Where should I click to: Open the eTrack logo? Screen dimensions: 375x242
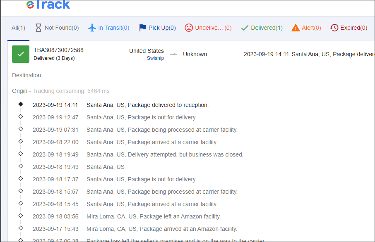(x=48, y=5)
